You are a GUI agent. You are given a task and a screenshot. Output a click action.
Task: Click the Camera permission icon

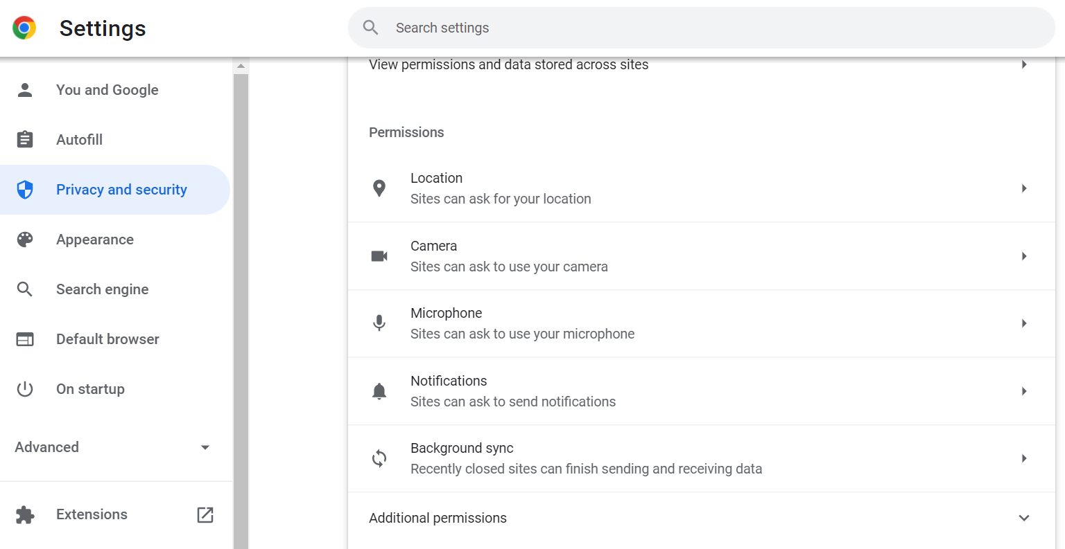379,256
